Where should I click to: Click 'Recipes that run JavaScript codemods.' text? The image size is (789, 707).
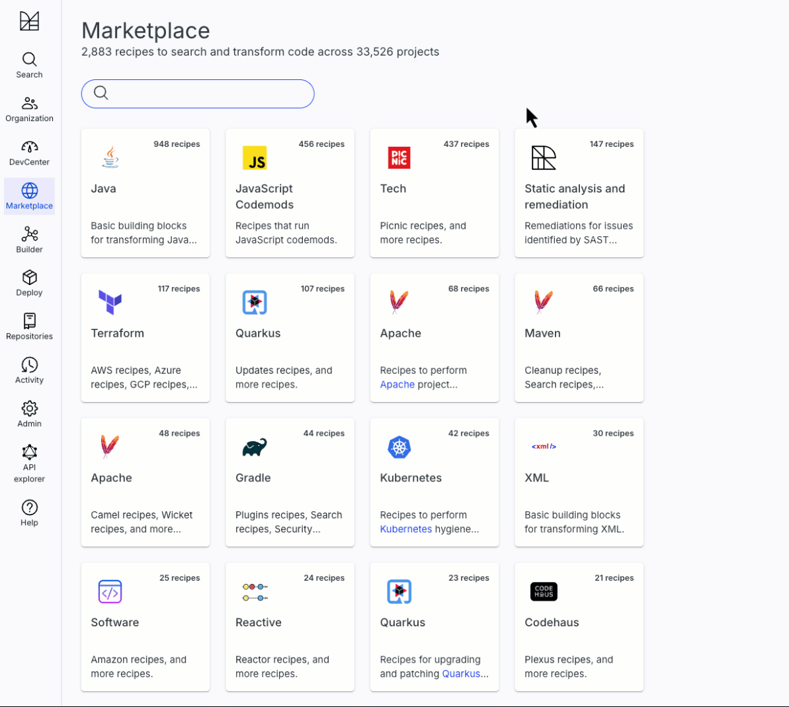(x=286, y=233)
